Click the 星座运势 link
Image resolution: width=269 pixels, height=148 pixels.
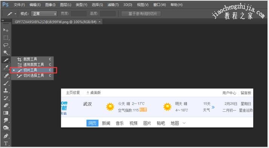[x=246, y=110]
